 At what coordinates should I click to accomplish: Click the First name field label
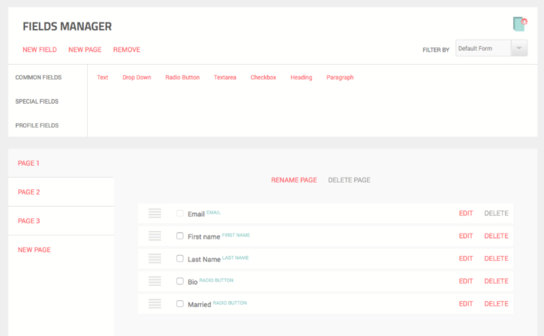(x=203, y=237)
